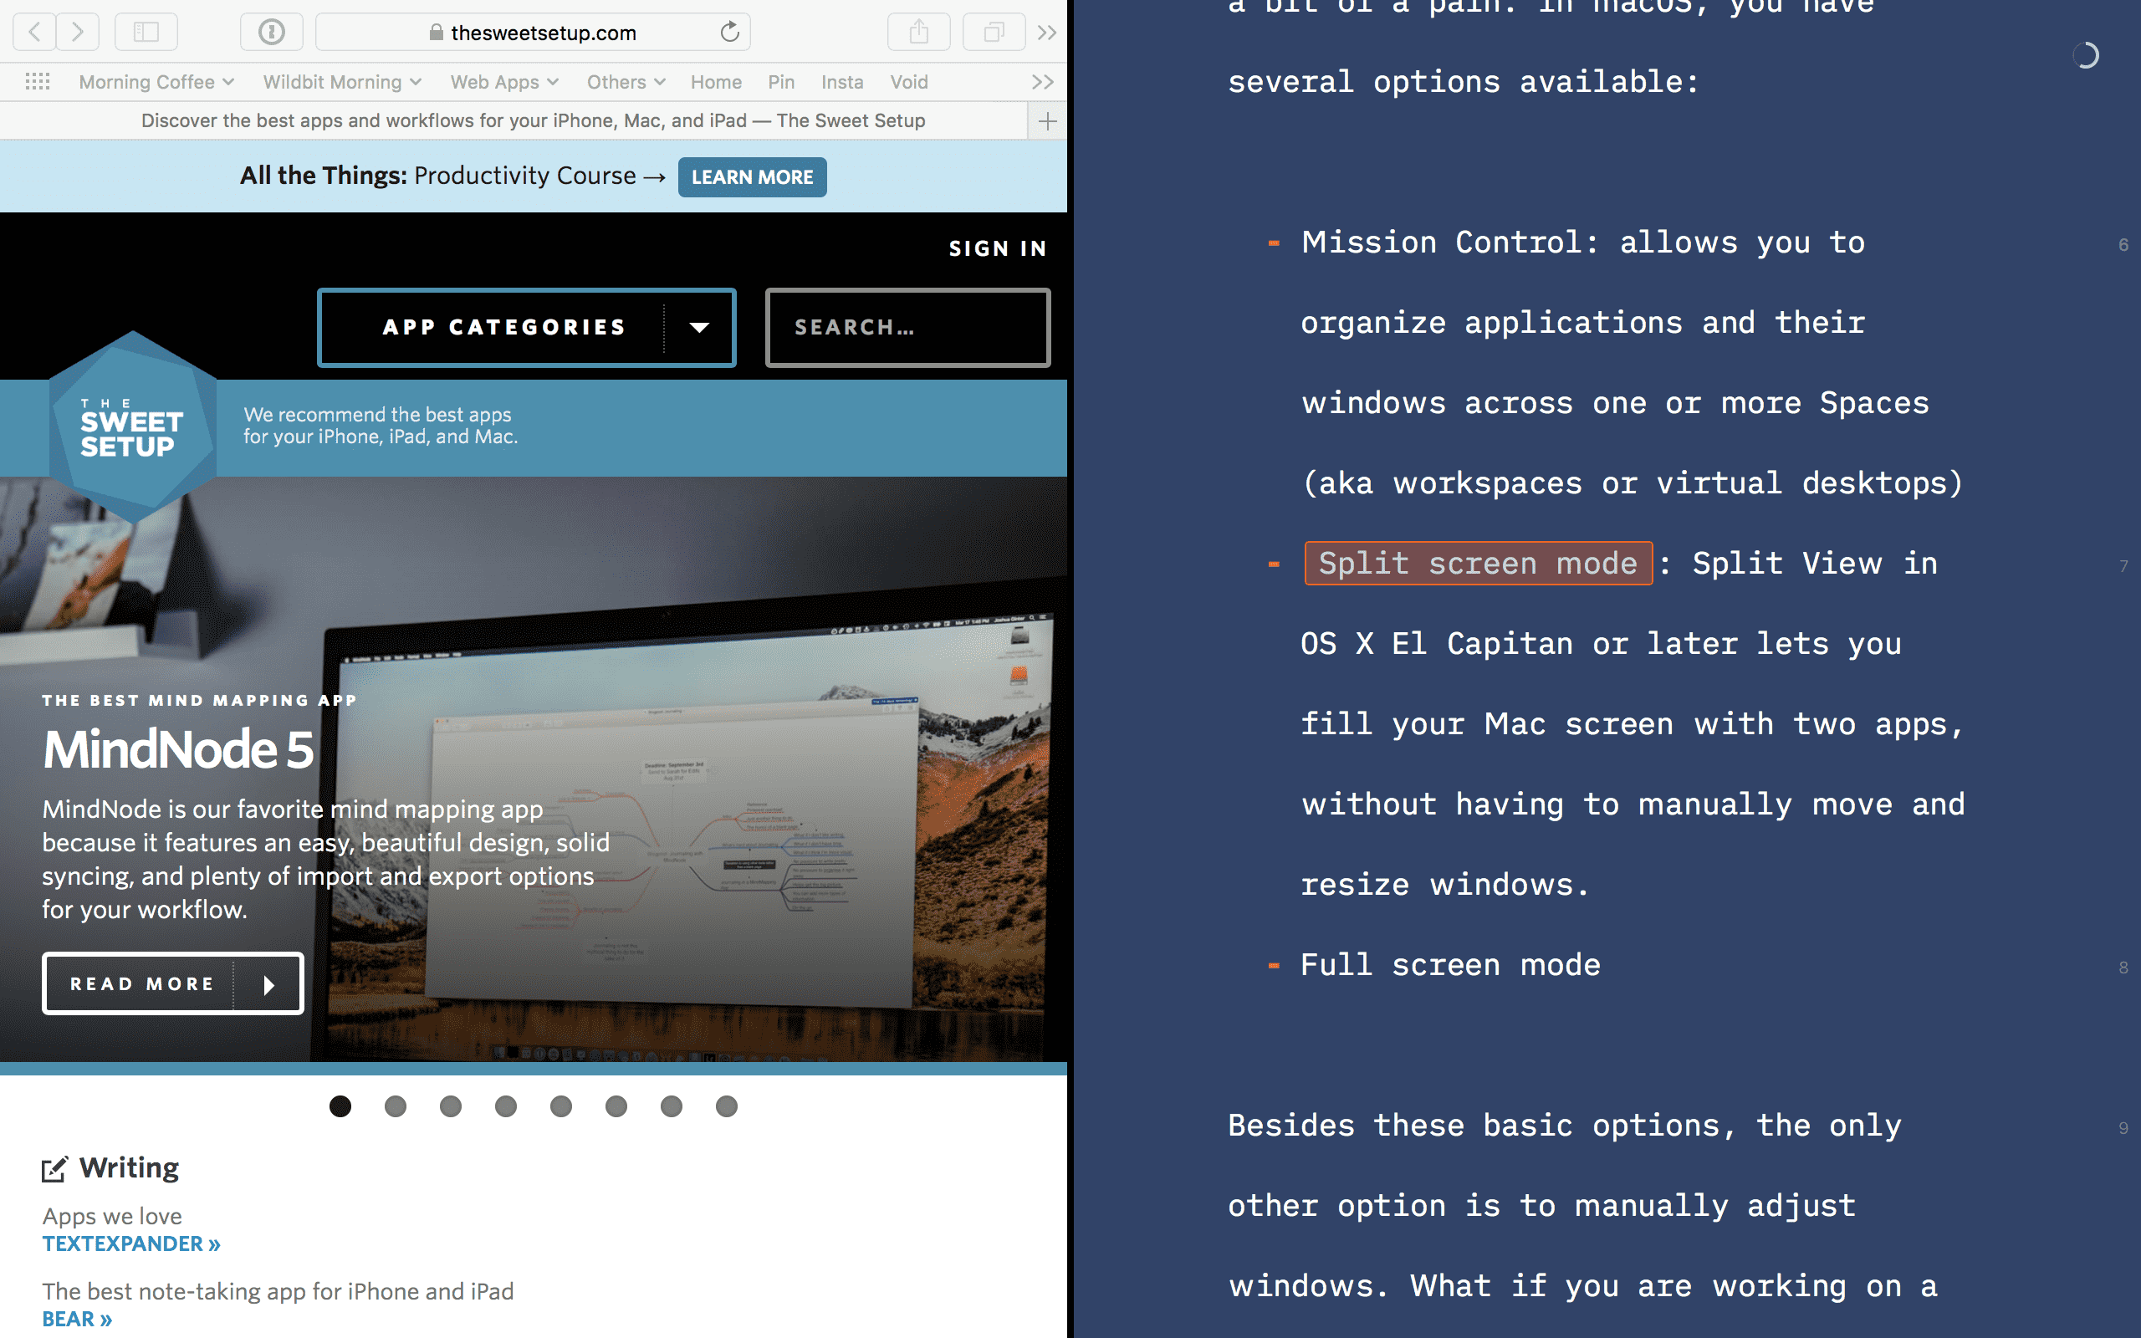Viewport: 2141px width, 1338px height.
Task: Click LEARN MORE for Productivity Course
Action: pos(752,176)
